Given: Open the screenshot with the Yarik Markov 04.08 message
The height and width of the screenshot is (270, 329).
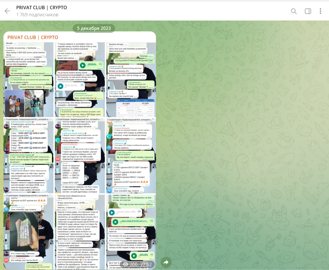Looking at the screenshot, I should click(x=131, y=156).
